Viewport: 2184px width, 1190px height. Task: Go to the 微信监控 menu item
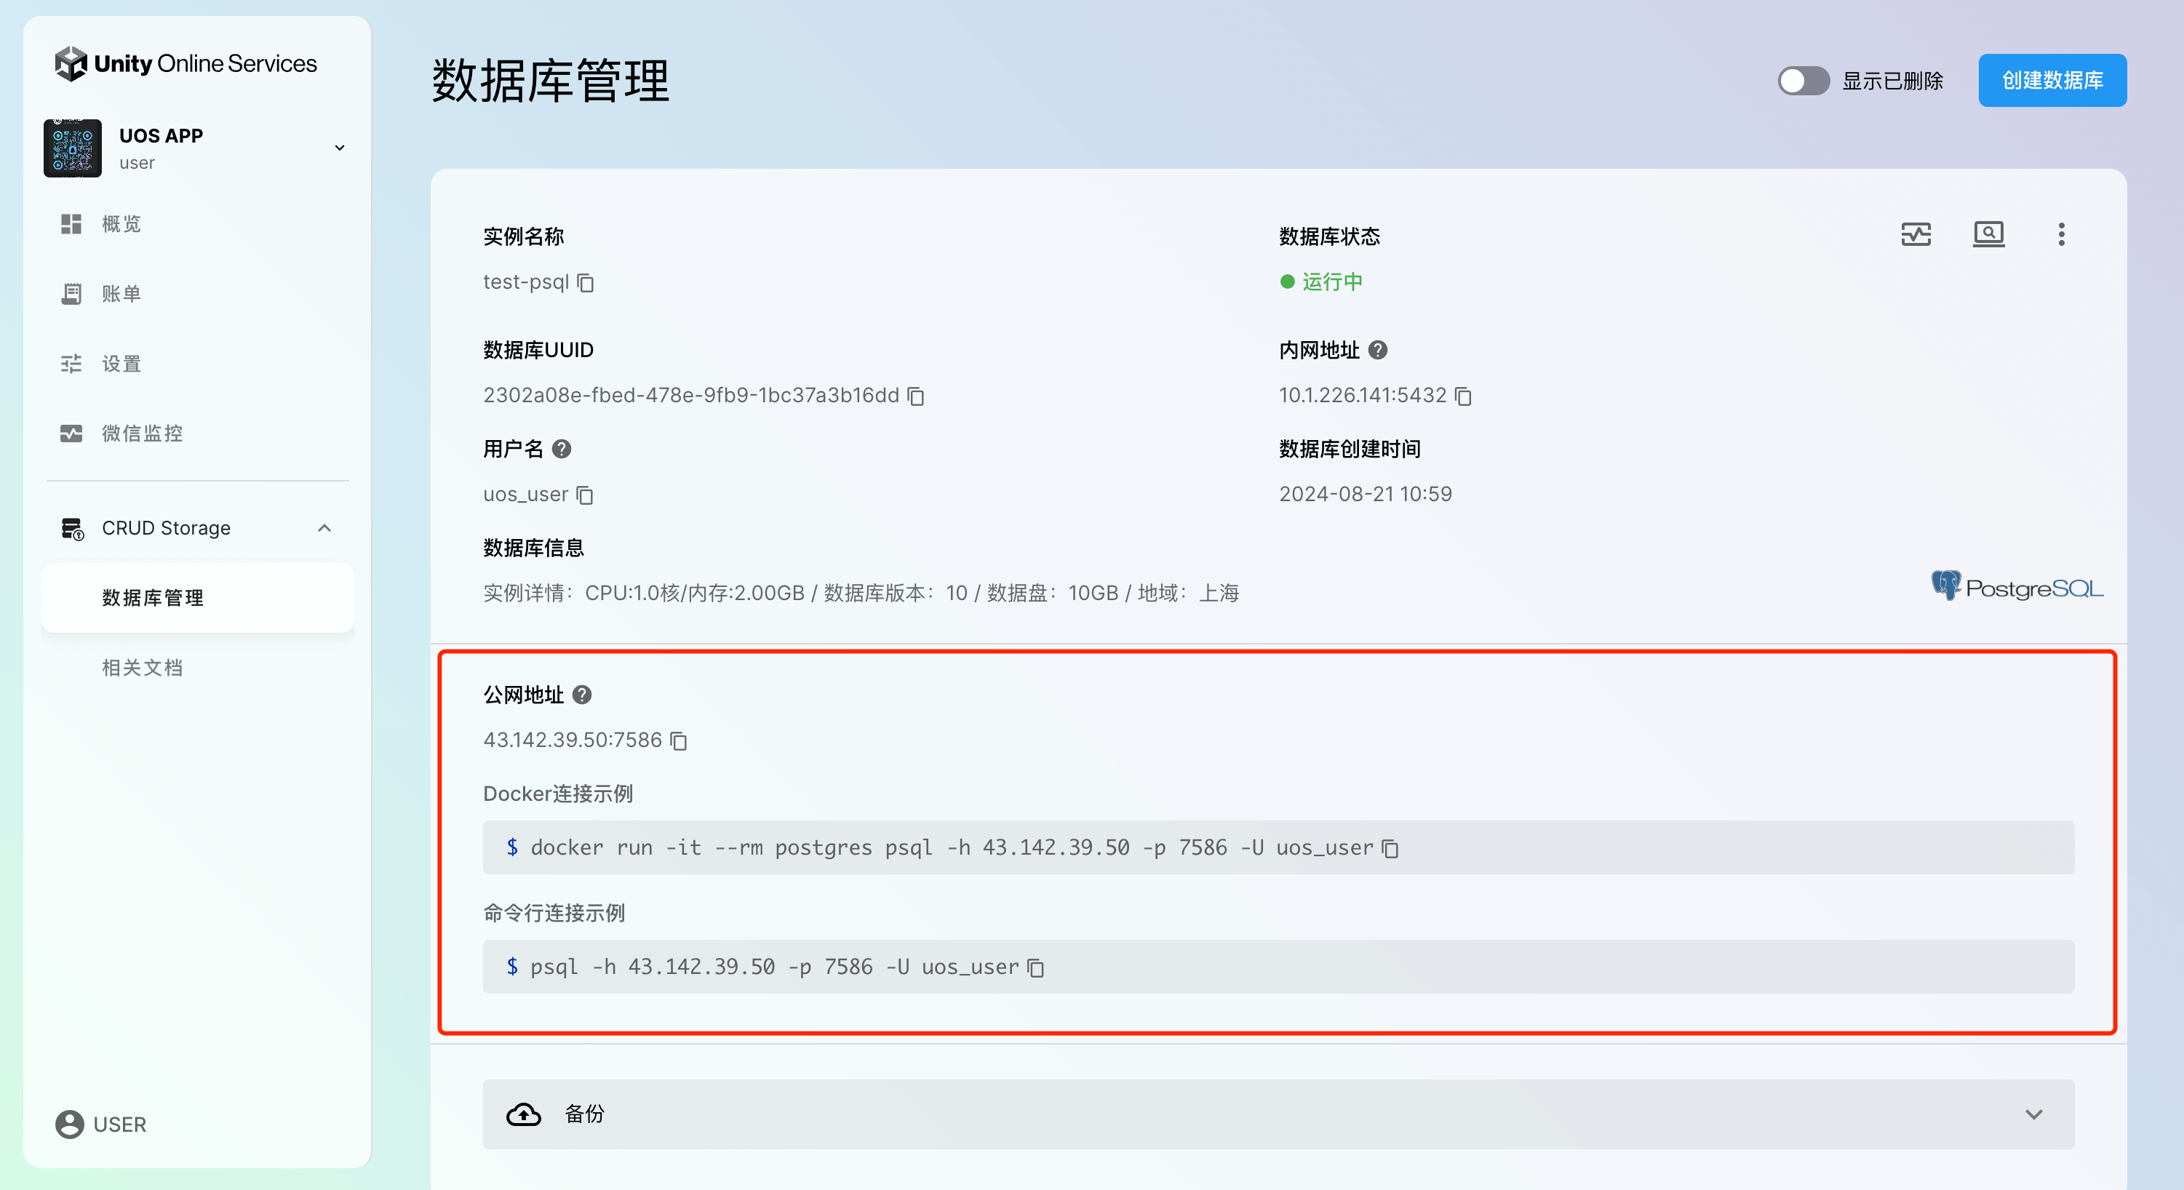[x=142, y=434]
